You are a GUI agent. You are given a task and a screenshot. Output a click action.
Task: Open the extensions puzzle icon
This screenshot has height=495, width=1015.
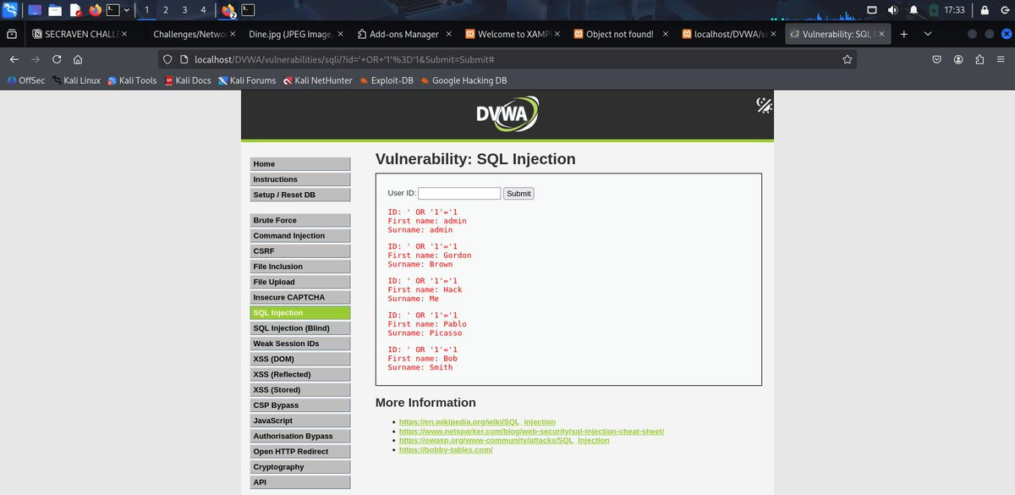[x=979, y=59]
